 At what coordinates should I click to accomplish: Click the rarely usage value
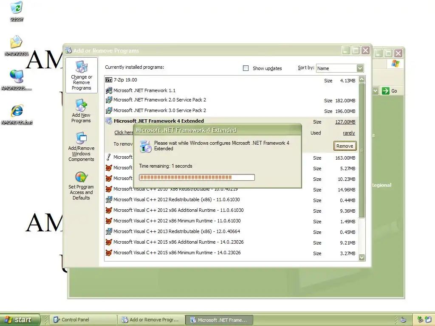tap(349, 133)
